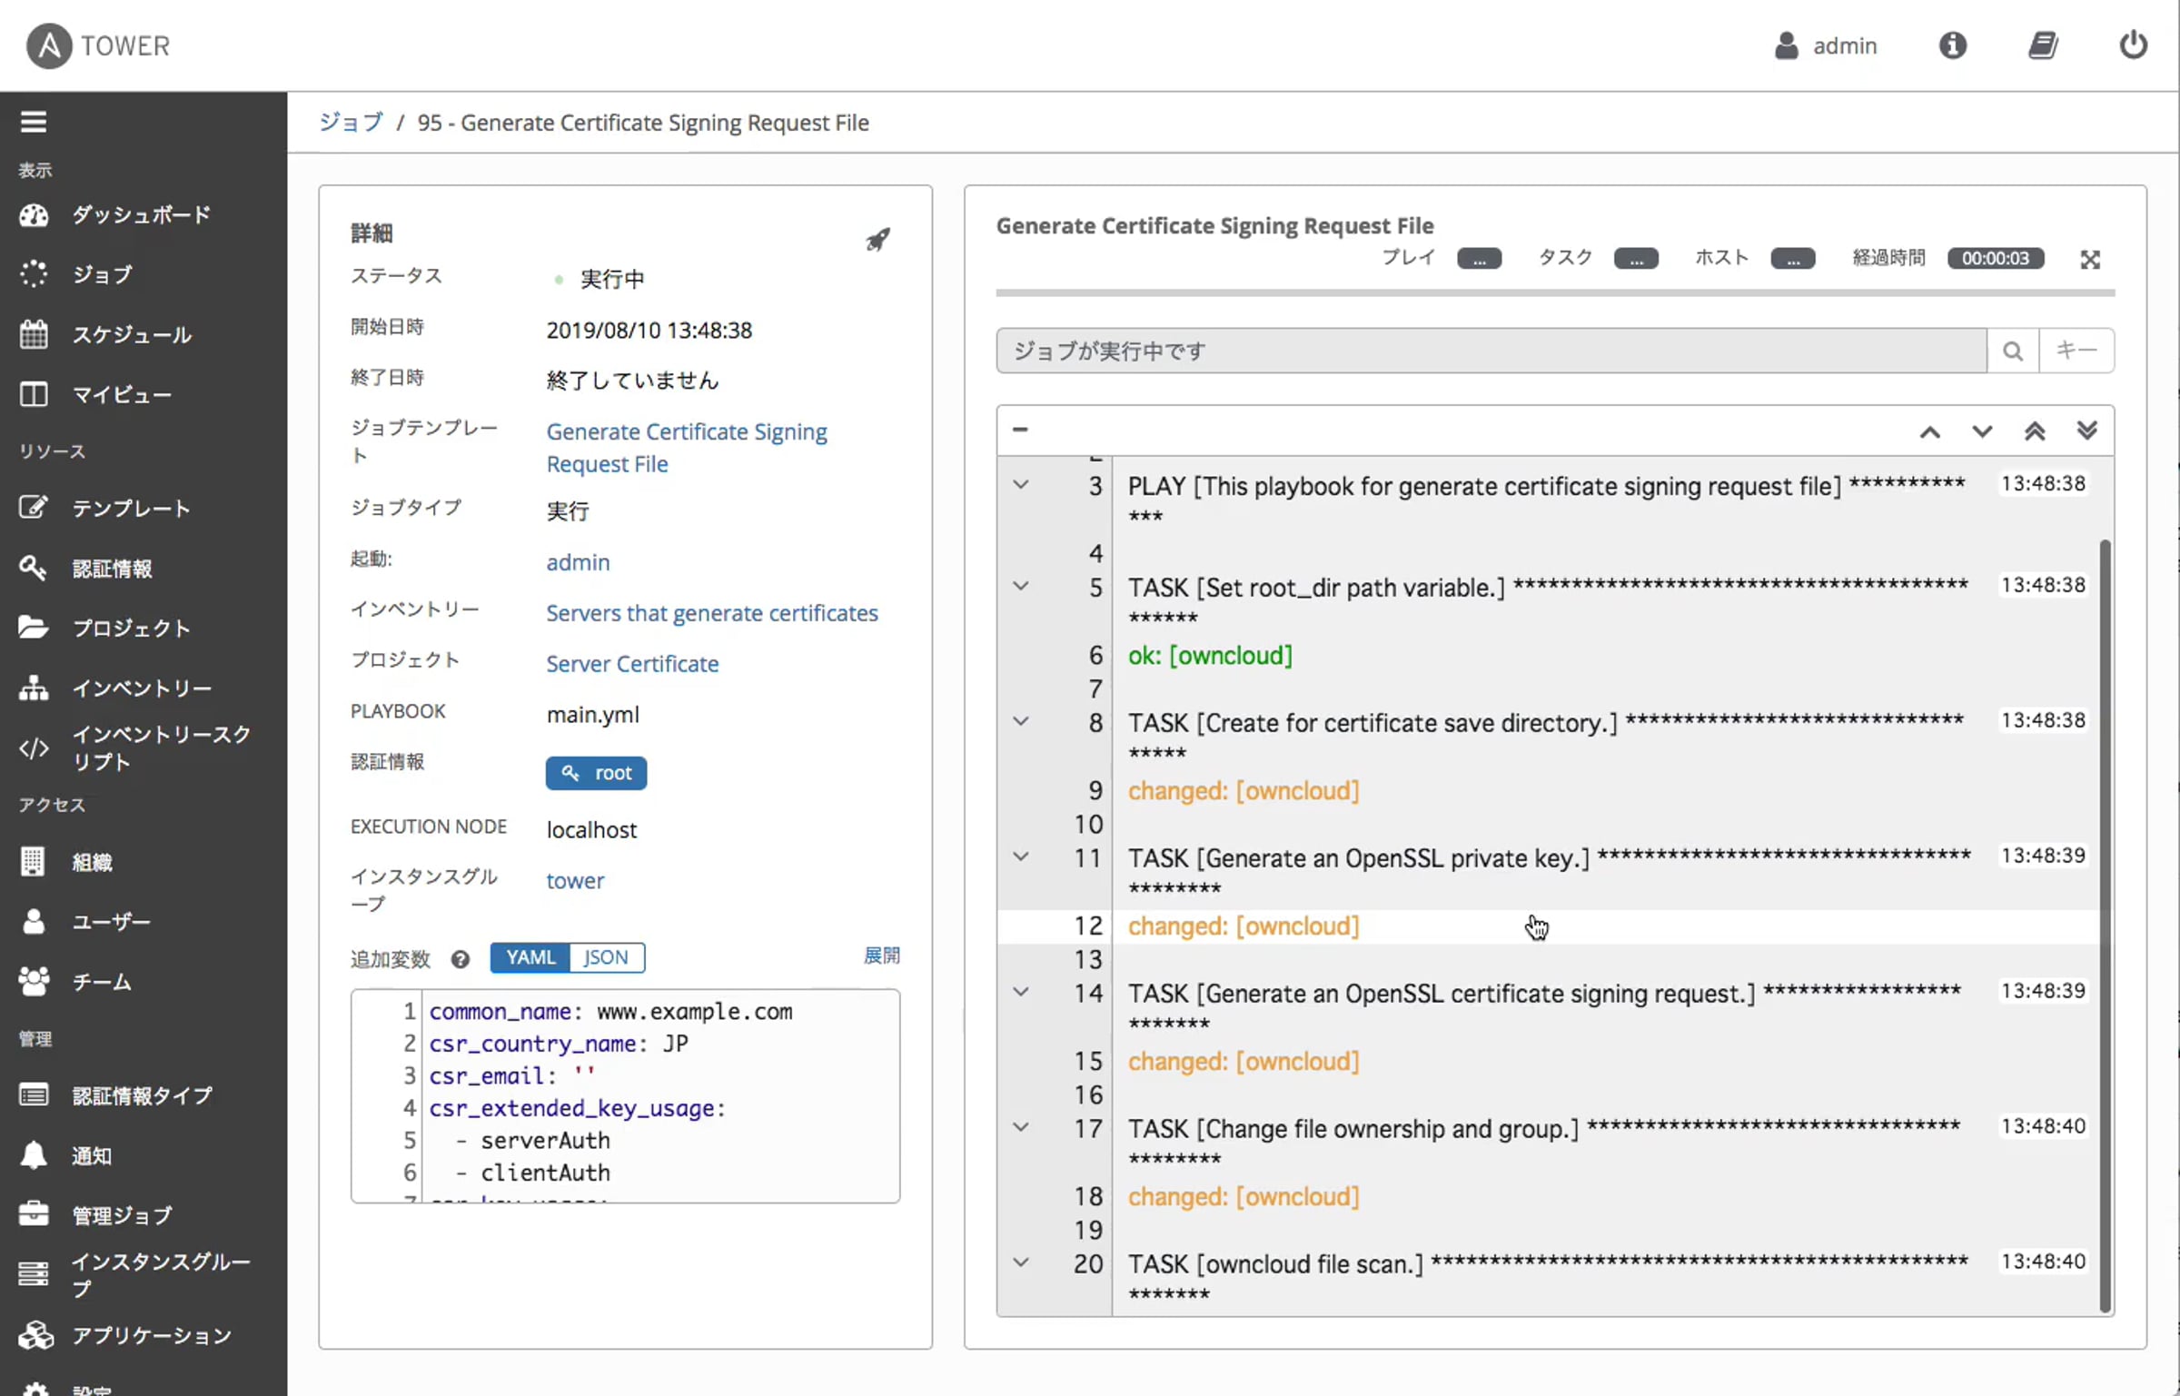Expand job output to fullscreen
Screen dimensions: 2180x1396
(x=2090, y=260)
